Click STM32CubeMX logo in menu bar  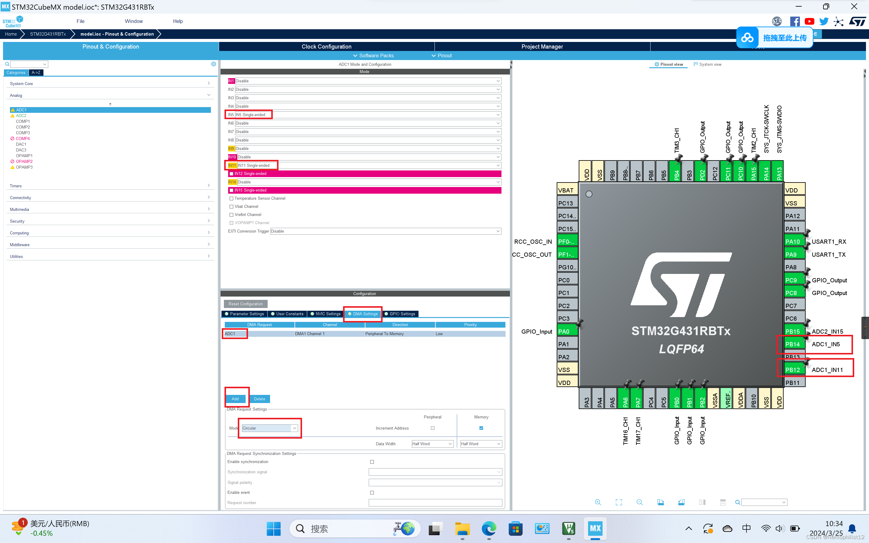click(13, 21)
